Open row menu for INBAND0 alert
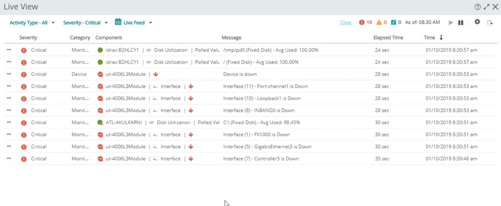This screenshot has height=206, width=501. pyautogui.click(x=9, y=110)
